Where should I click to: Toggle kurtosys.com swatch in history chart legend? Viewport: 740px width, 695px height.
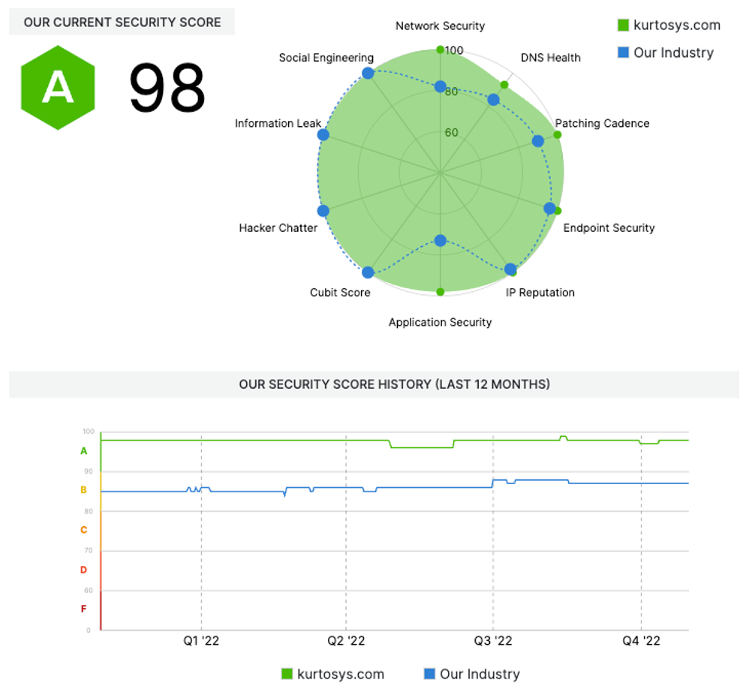(x=287, y=674)
